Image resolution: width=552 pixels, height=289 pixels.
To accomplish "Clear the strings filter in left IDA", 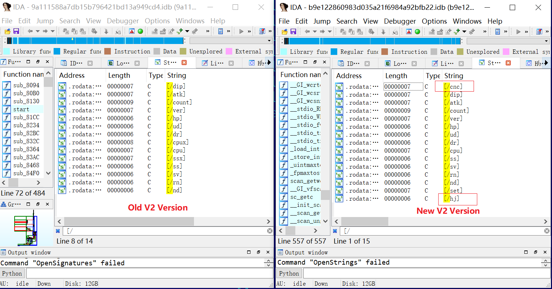I will pyautogui.click(x=270, y=231).
